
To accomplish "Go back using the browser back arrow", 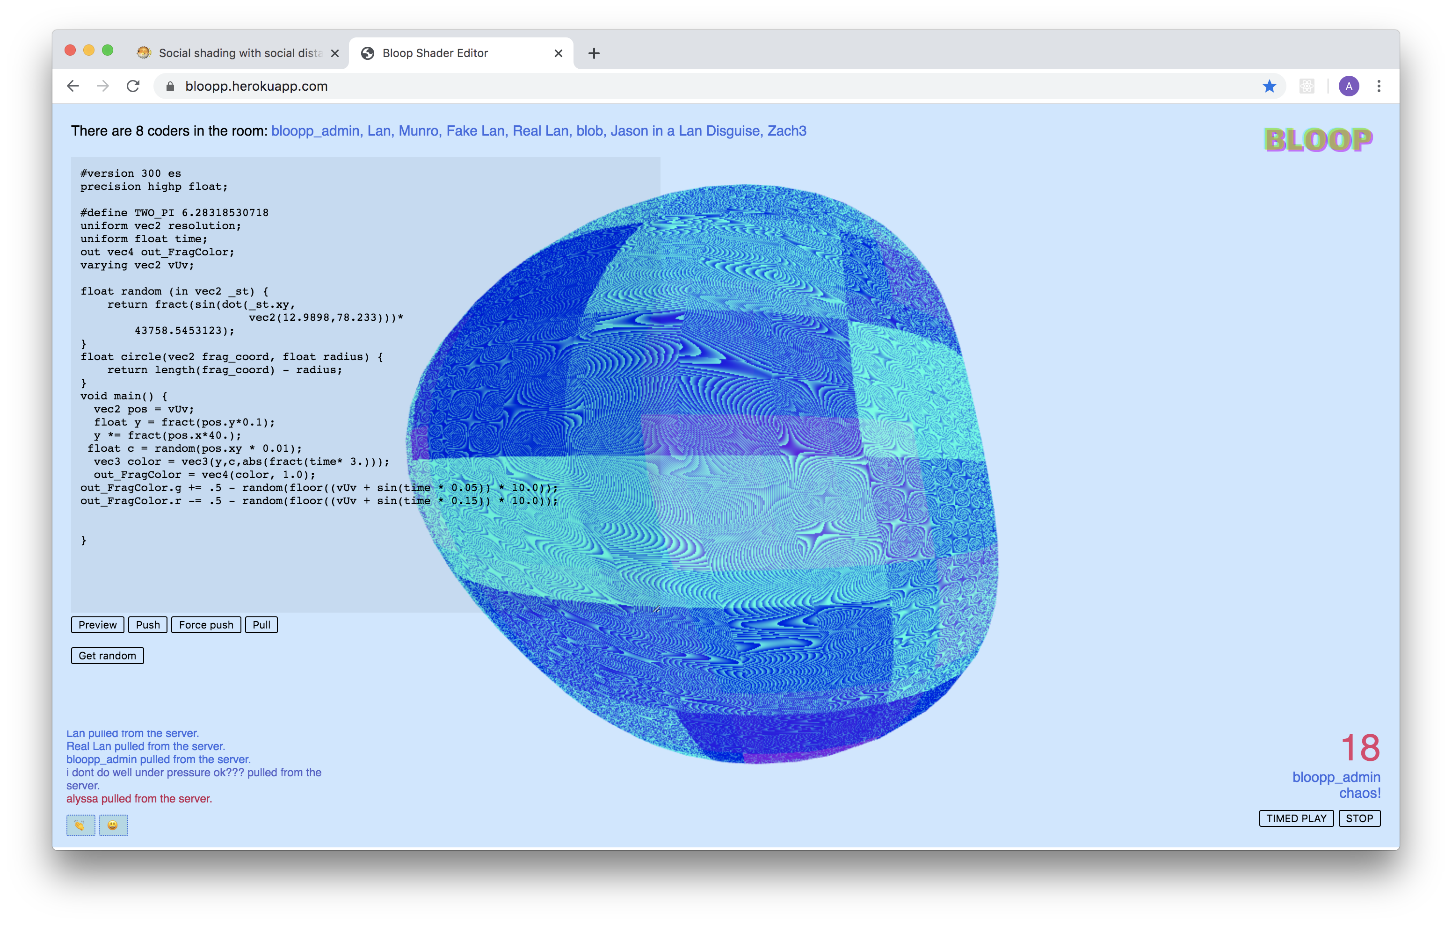I will (x=73, y=86).
